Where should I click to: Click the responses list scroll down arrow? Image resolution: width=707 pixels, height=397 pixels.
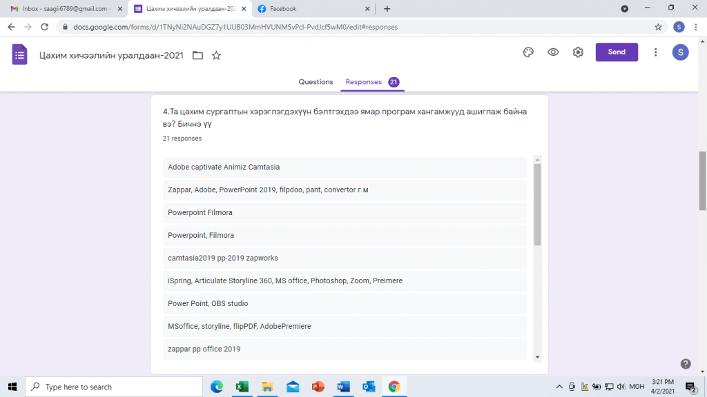click(x=537, y=358)
